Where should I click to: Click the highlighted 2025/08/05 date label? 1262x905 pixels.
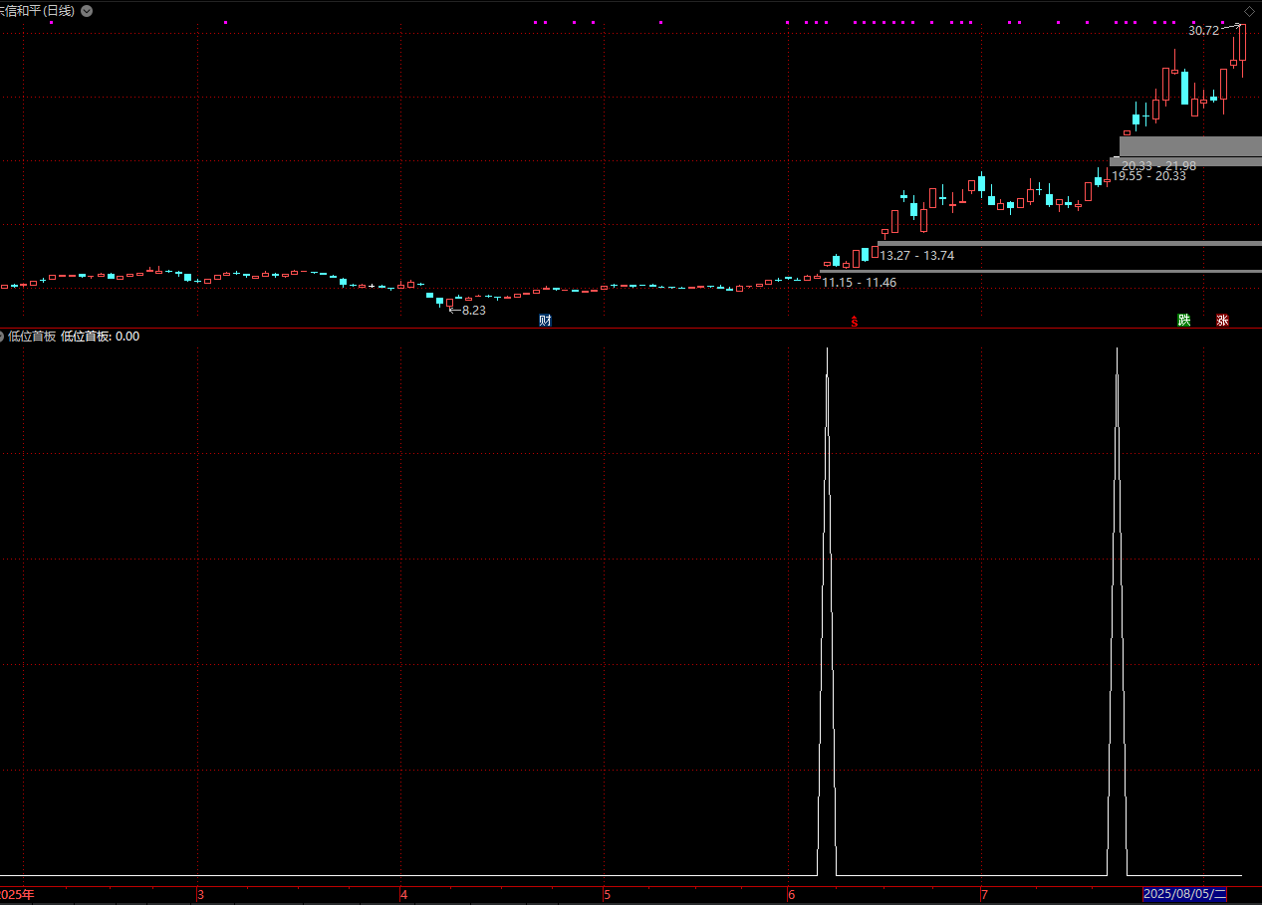click(x=1185, y=895)
